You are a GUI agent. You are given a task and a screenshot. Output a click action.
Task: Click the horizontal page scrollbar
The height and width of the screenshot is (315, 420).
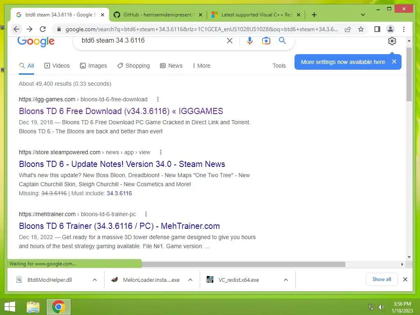[243, 265]
